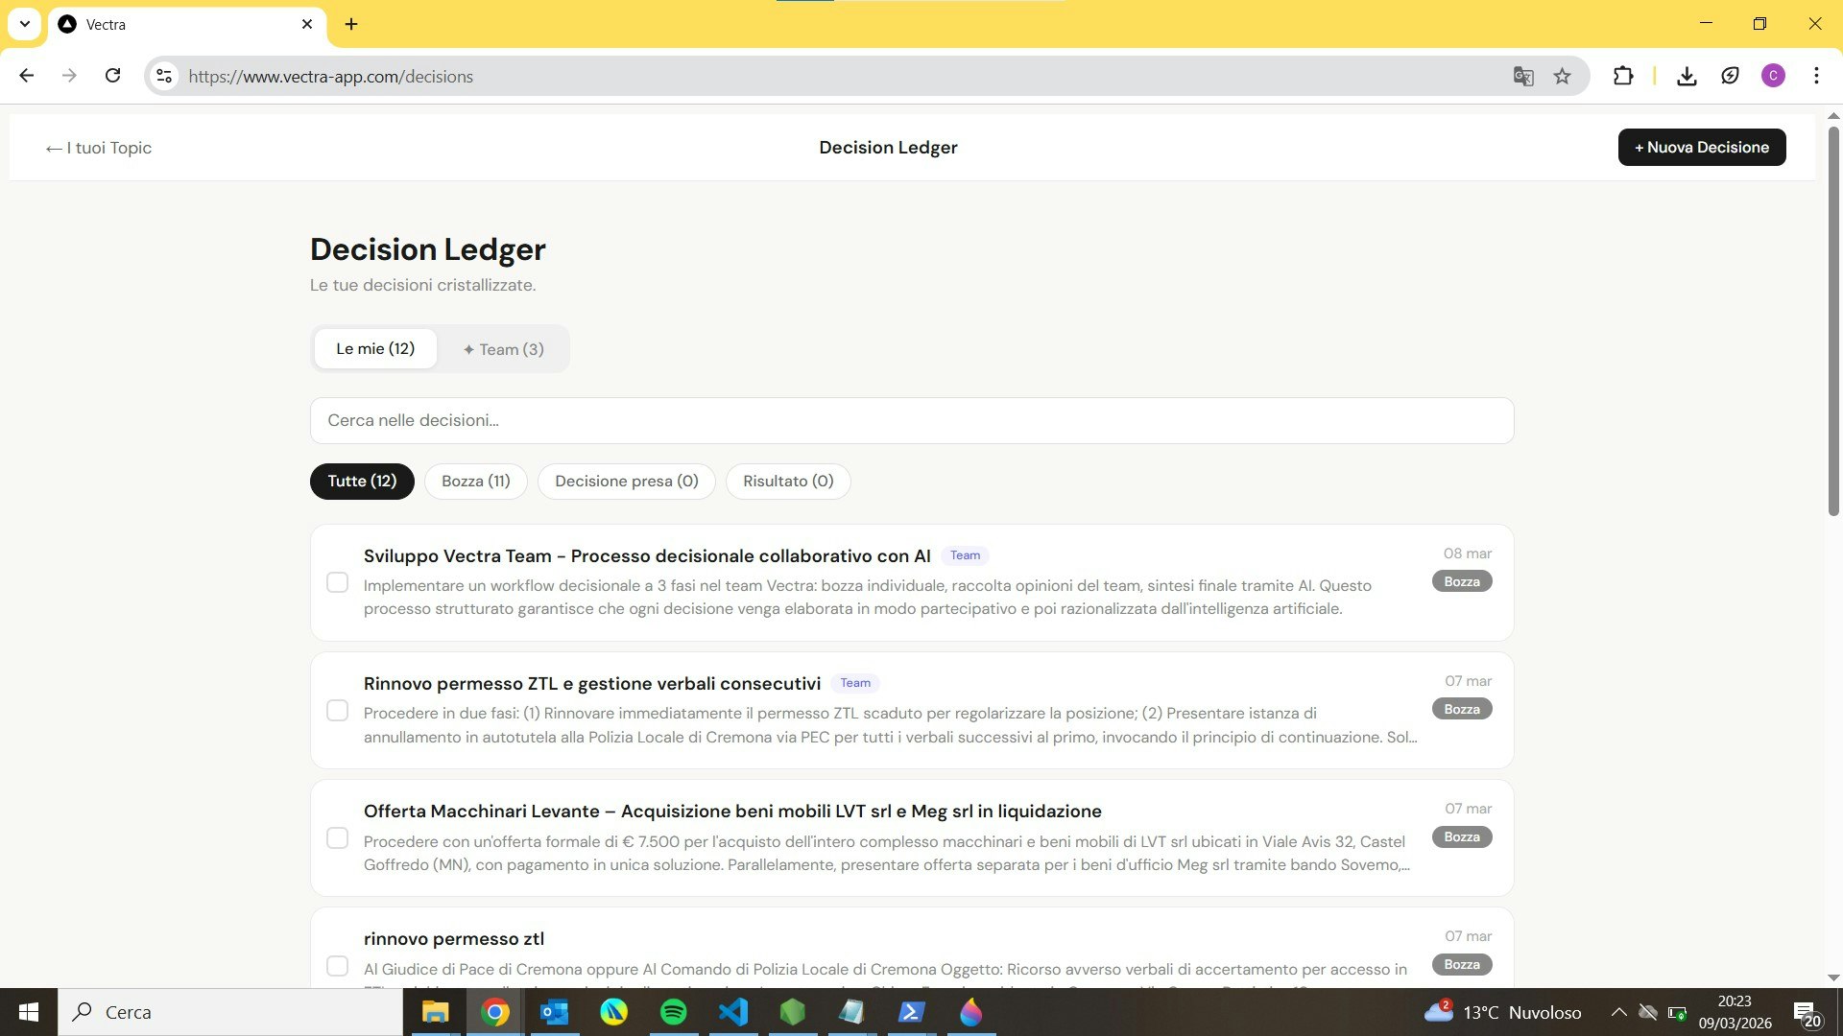1843x1036 pixels.
Task: Expand hidden system tray icons chevron
Action: click(x=1618, y=1012)
